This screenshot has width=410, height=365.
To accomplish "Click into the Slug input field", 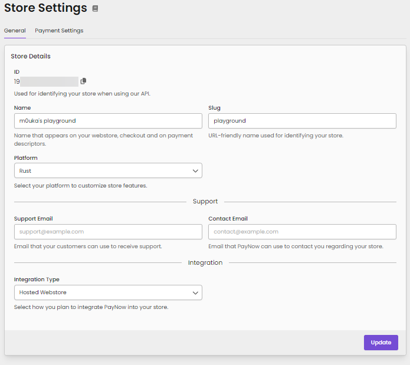I will point(301,121).
